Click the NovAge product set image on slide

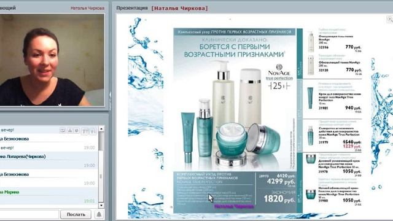coord(230,114)
